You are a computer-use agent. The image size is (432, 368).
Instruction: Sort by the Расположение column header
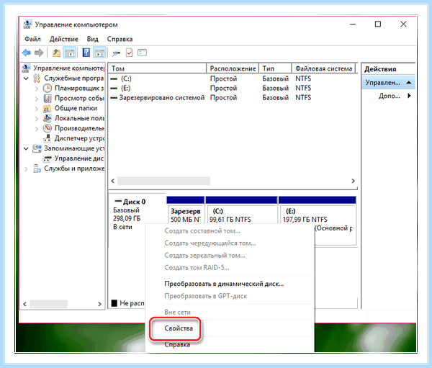[233, 68]
